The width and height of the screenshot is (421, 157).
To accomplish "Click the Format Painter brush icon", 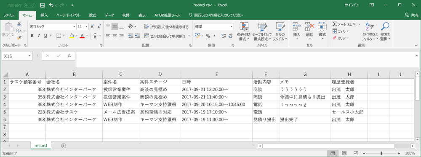I will pos(19,38).
